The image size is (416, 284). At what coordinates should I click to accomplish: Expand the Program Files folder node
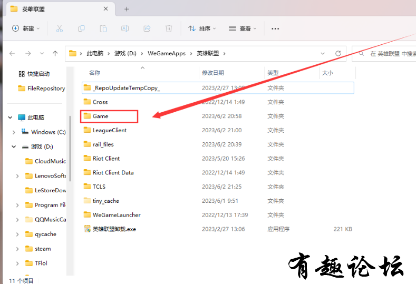tap(17, 205)
